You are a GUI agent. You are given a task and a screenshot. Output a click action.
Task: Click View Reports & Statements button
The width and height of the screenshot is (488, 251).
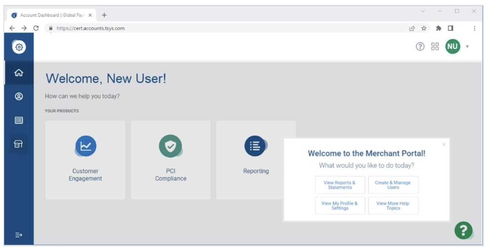[340, 185]
